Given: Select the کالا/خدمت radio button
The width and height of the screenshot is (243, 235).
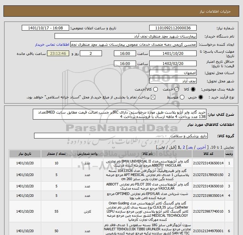Looking at the screenshot, I should point(156,89).
